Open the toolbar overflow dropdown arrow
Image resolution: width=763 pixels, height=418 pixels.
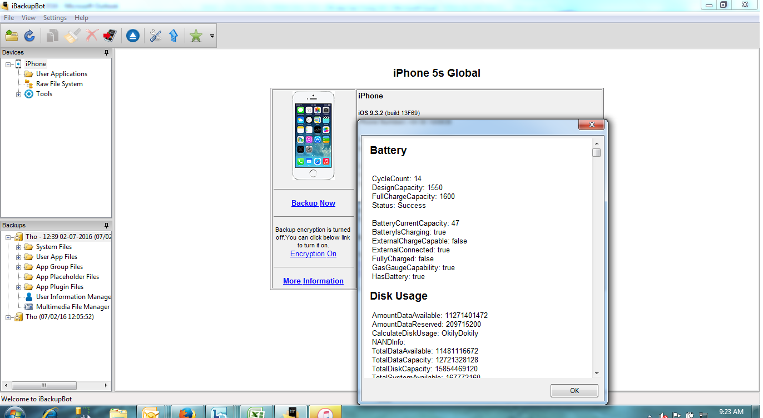point(212,37)
